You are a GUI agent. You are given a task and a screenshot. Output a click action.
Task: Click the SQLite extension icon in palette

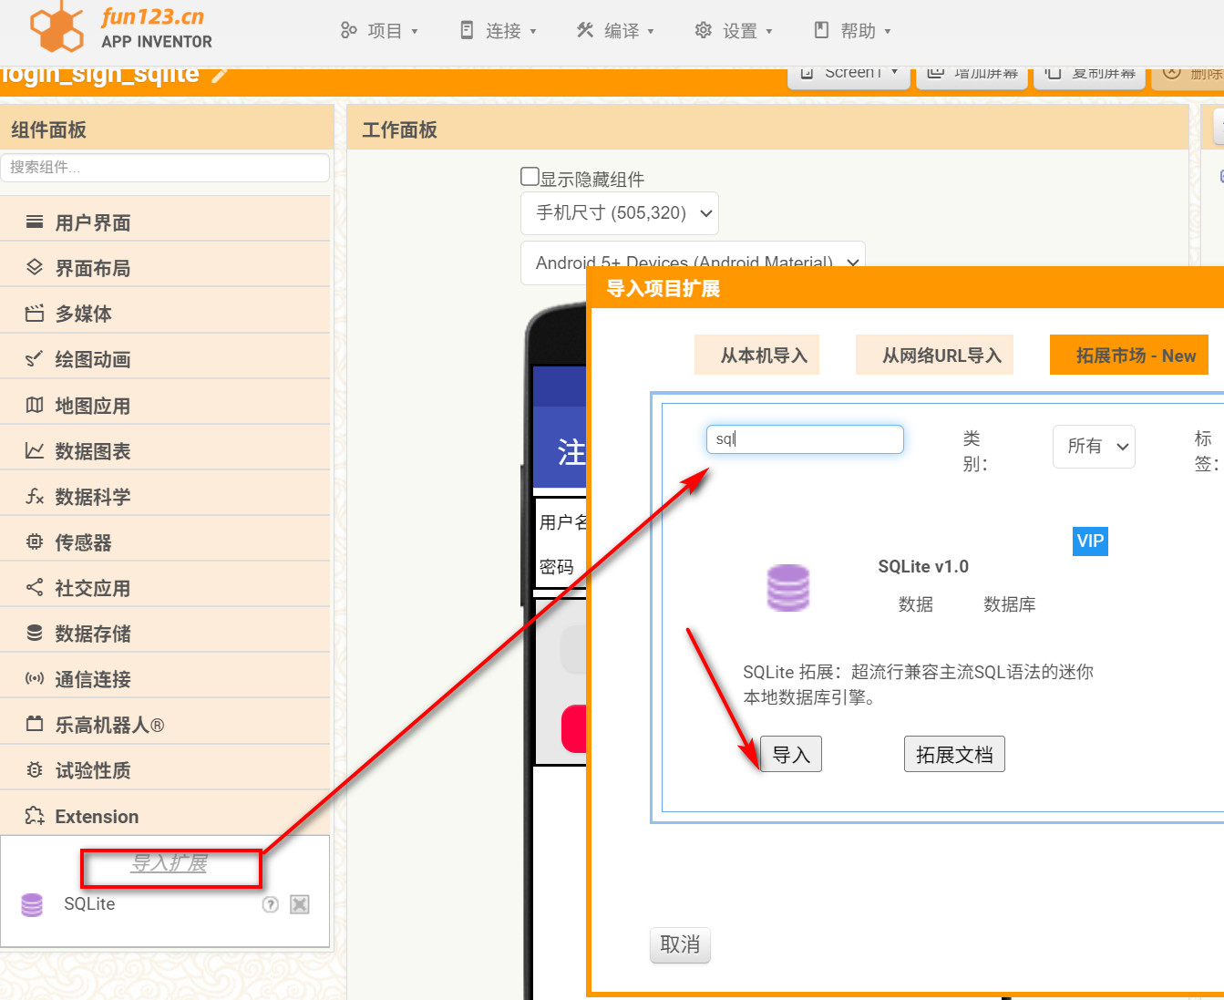click(32, 904)
